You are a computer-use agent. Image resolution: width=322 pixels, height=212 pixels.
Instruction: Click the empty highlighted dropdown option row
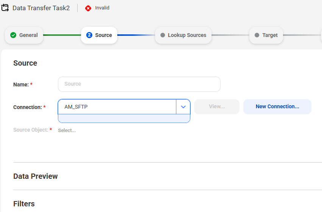[124, 118]
